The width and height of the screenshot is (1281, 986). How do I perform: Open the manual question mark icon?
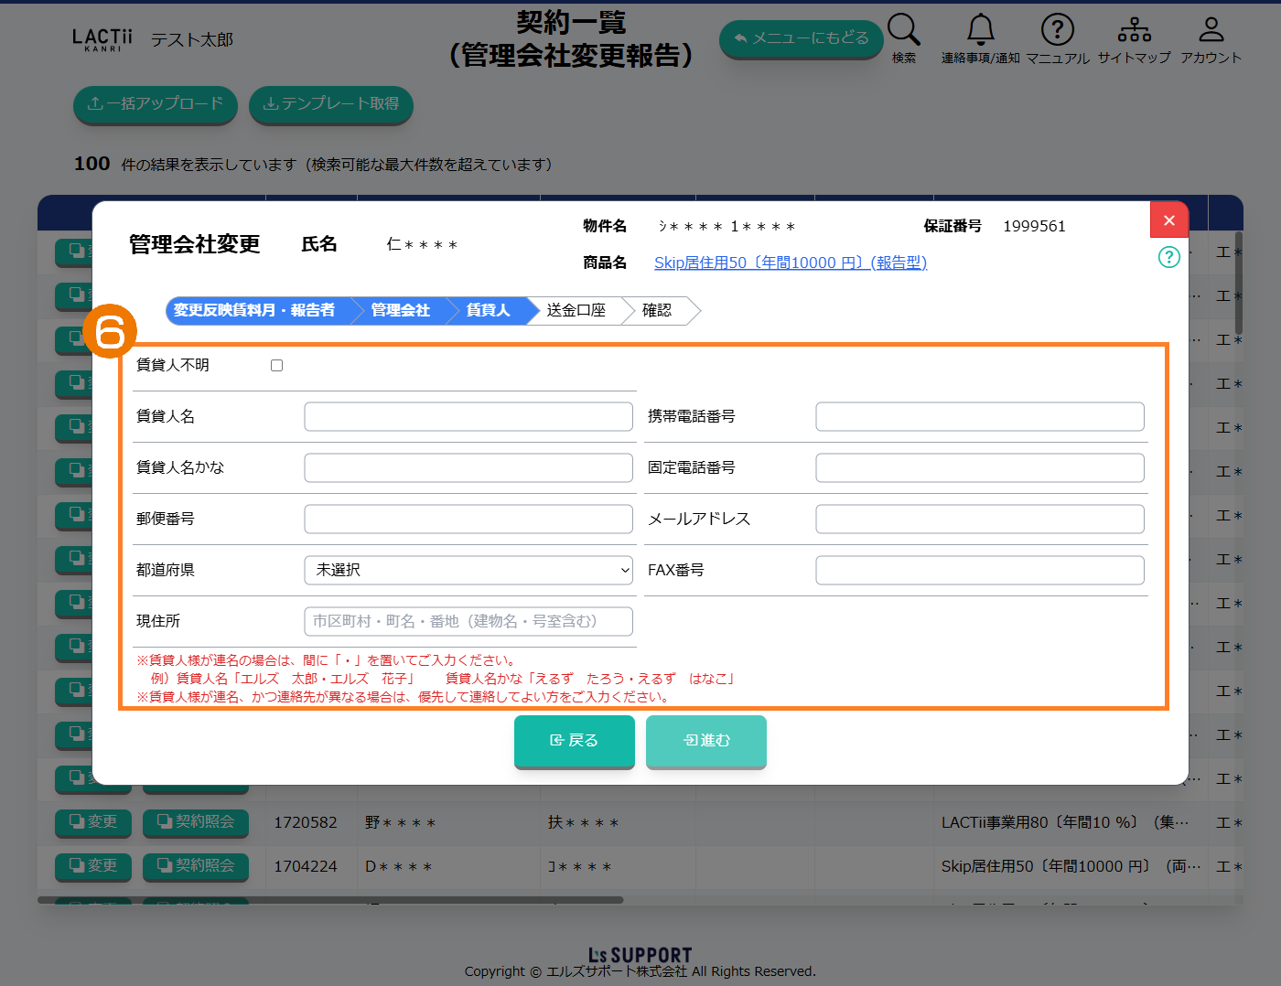[x=1057, y=30]
